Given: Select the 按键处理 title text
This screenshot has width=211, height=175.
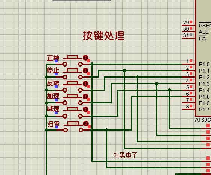Looking at the screenshot, I should (103, 35).
